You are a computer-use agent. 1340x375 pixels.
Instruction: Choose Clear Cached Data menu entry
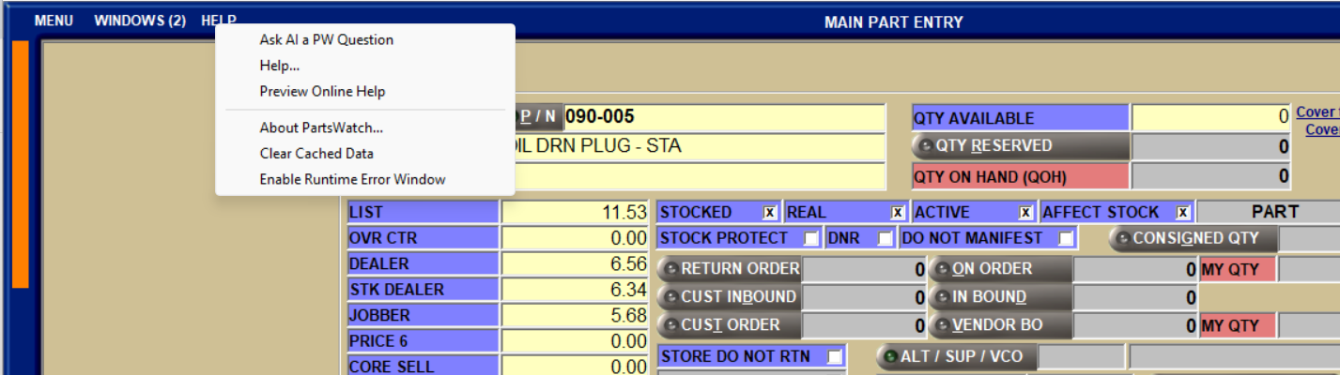316,154
